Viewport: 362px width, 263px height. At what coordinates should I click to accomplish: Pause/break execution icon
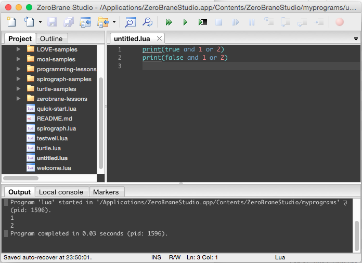point(252,22)
